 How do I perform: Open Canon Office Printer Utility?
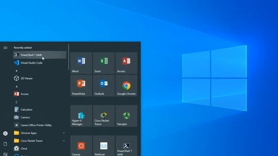[40, 125]
